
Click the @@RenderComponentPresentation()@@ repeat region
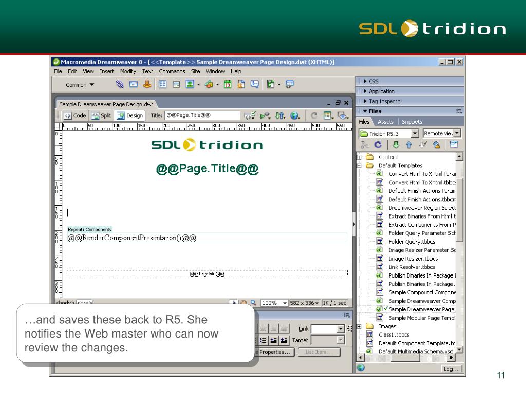pyautogui.click(x=207, y=238)
